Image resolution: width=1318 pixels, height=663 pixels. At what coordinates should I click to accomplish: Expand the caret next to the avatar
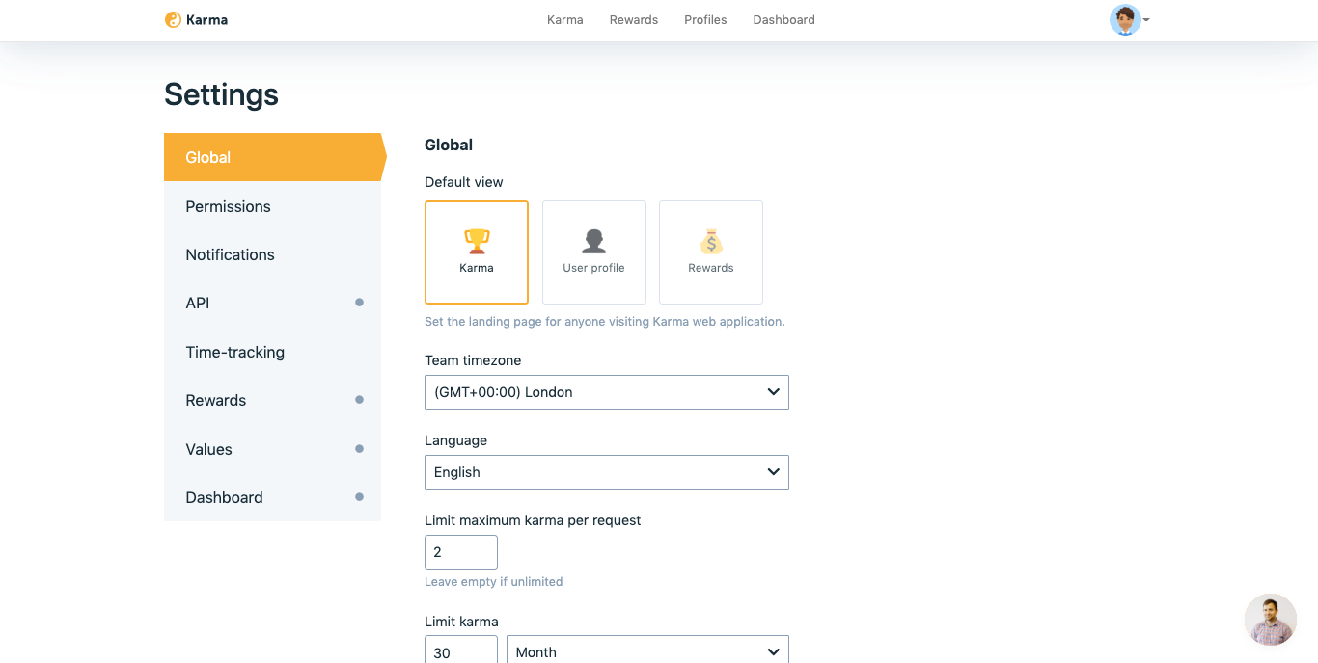[x=1146, y=20]
